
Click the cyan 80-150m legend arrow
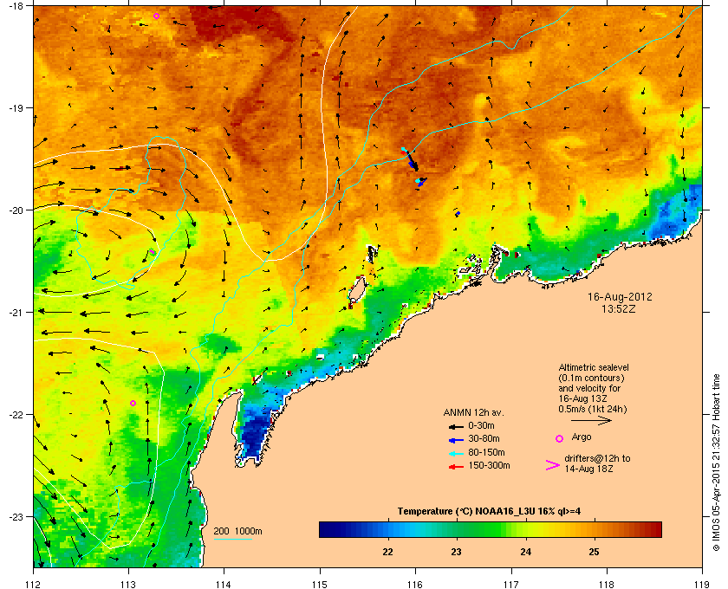(x=456, y=453)
